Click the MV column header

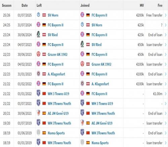coord(142,5)
